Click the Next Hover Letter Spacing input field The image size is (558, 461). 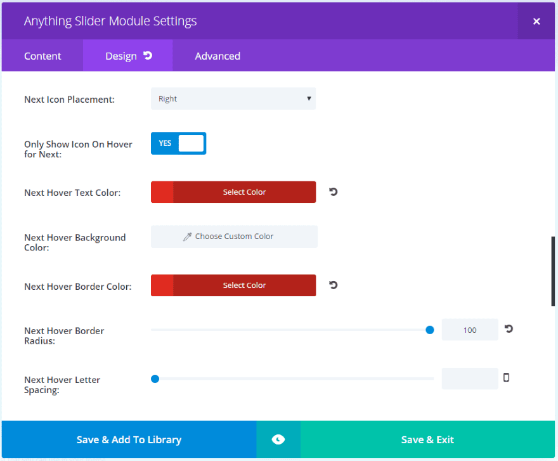pyautogui.click(x=469, y=379)
